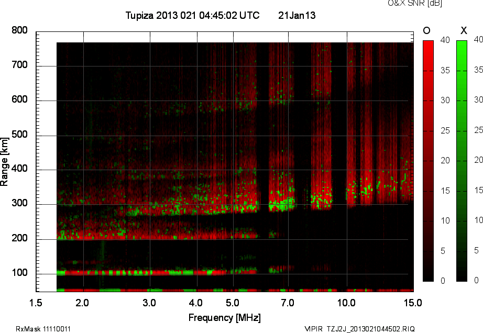Click the 600 range tick label
The width and height of the screenshot is (483, 333).
pyautogui.click(x=19, y=99)
